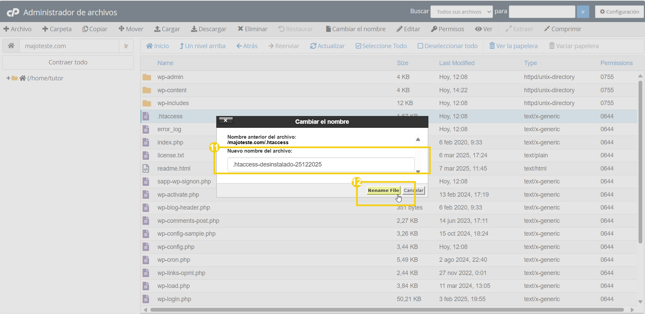Select the wp-load.php row name
The image size is (645, 314).
click(x=173, y=286)
